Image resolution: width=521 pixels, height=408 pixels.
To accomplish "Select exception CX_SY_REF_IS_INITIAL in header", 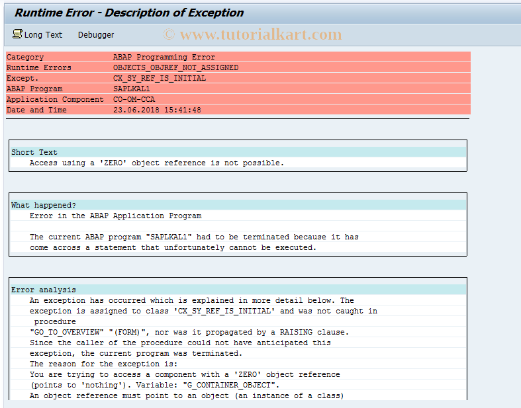I will pos(160,78).
